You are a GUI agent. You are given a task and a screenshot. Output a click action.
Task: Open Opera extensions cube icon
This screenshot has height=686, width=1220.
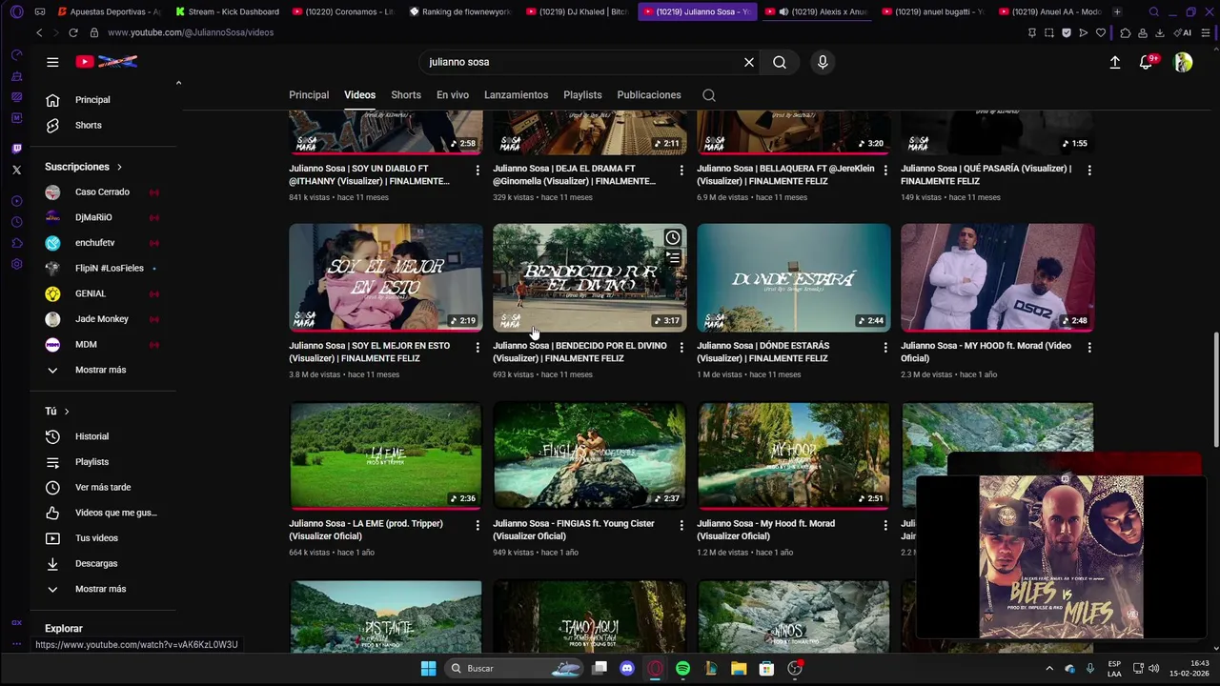(x=1126, y=32)
